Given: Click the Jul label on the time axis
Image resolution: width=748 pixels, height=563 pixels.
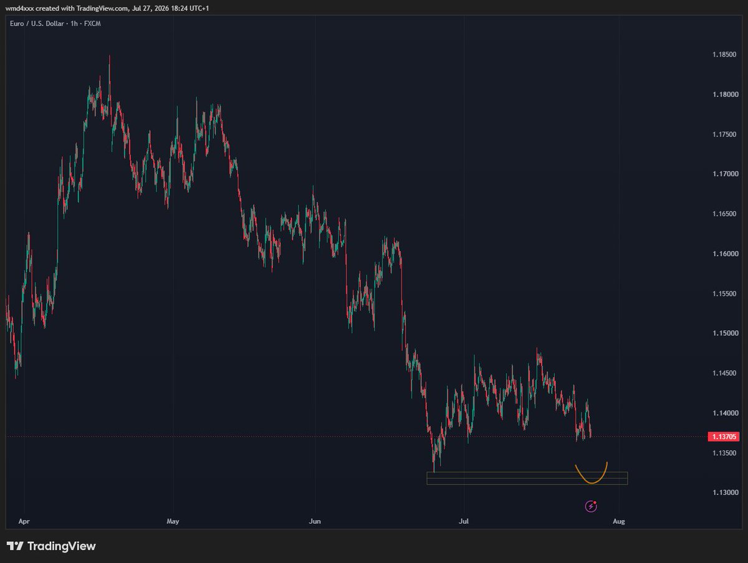Looking at the screenshot, I should [x=463, y=521].
